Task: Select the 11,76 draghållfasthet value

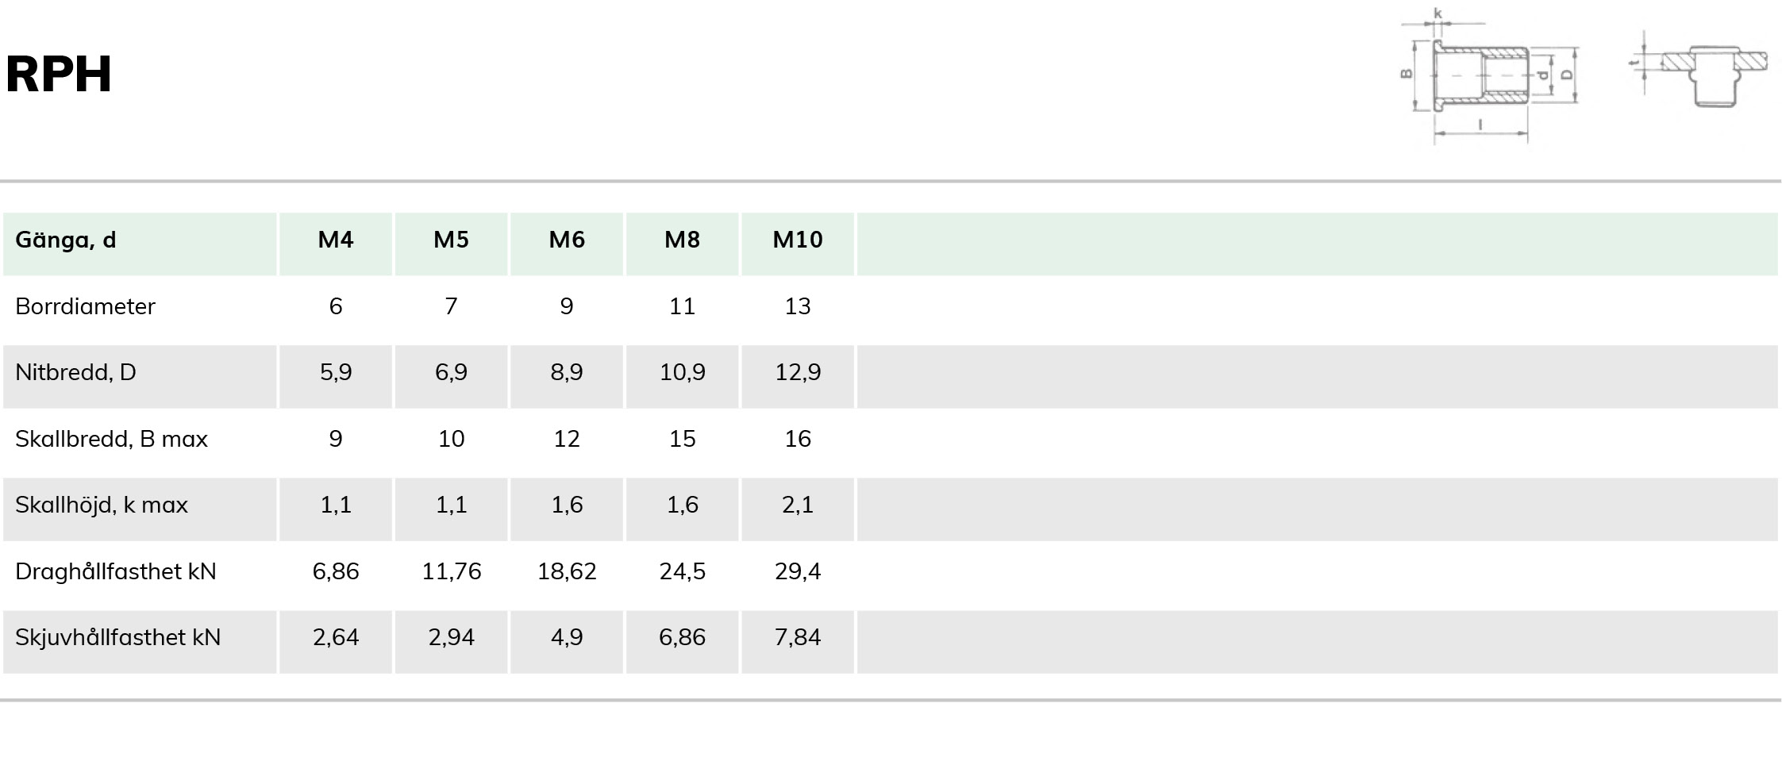Action: pyautogui.click(x=451, y=571)
